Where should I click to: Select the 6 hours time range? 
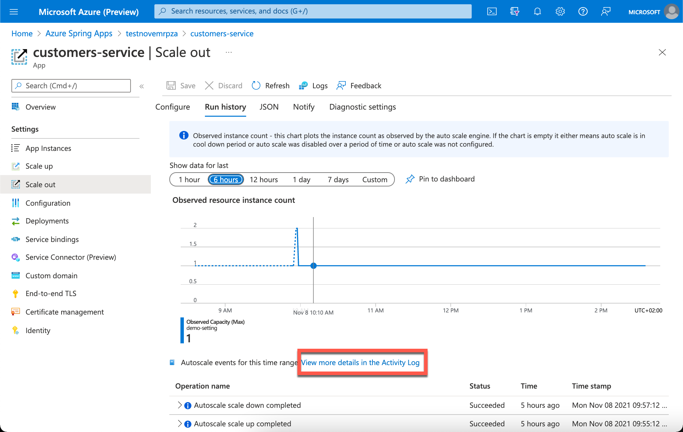click(226, 179)
